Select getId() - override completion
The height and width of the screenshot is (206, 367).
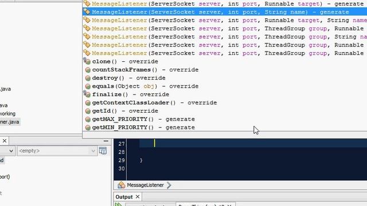[225, 111]
